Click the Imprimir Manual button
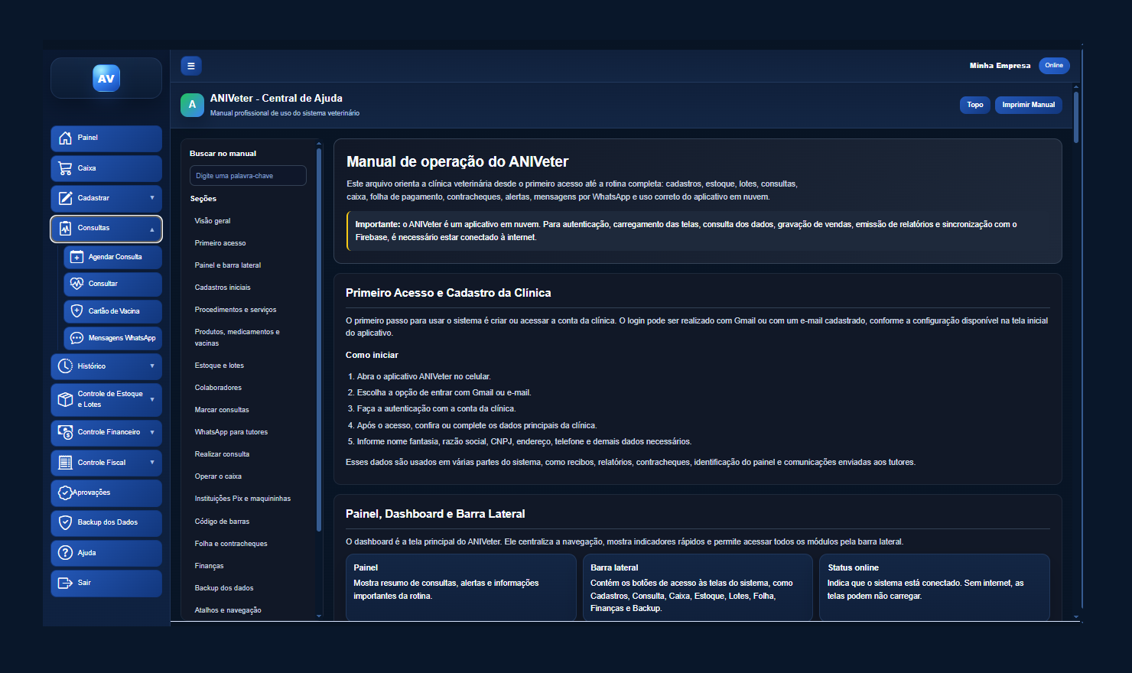 1029,105
